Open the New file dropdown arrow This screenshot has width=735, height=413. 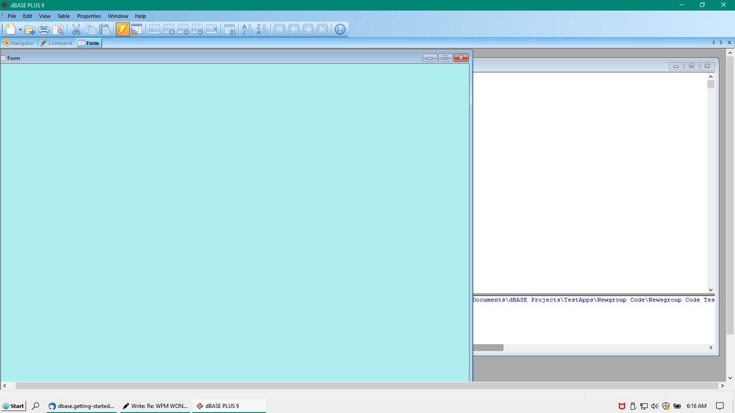20,29
